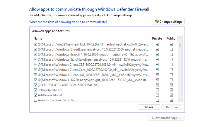Screen dimensions: 205x127
Task: Click the Private column header
Action: click(157, 39)
